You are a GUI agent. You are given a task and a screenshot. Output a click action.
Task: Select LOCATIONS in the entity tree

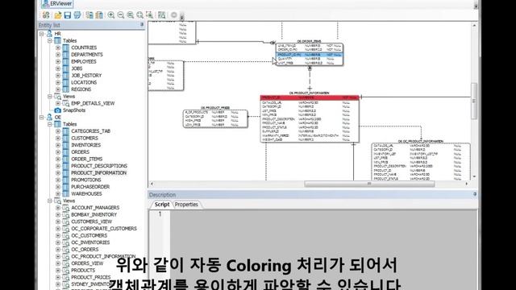pos(84,82)
